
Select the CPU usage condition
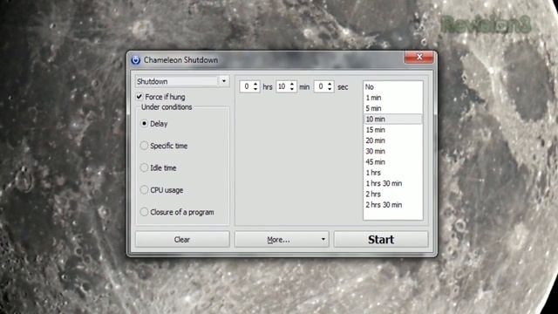click(144, 190)
